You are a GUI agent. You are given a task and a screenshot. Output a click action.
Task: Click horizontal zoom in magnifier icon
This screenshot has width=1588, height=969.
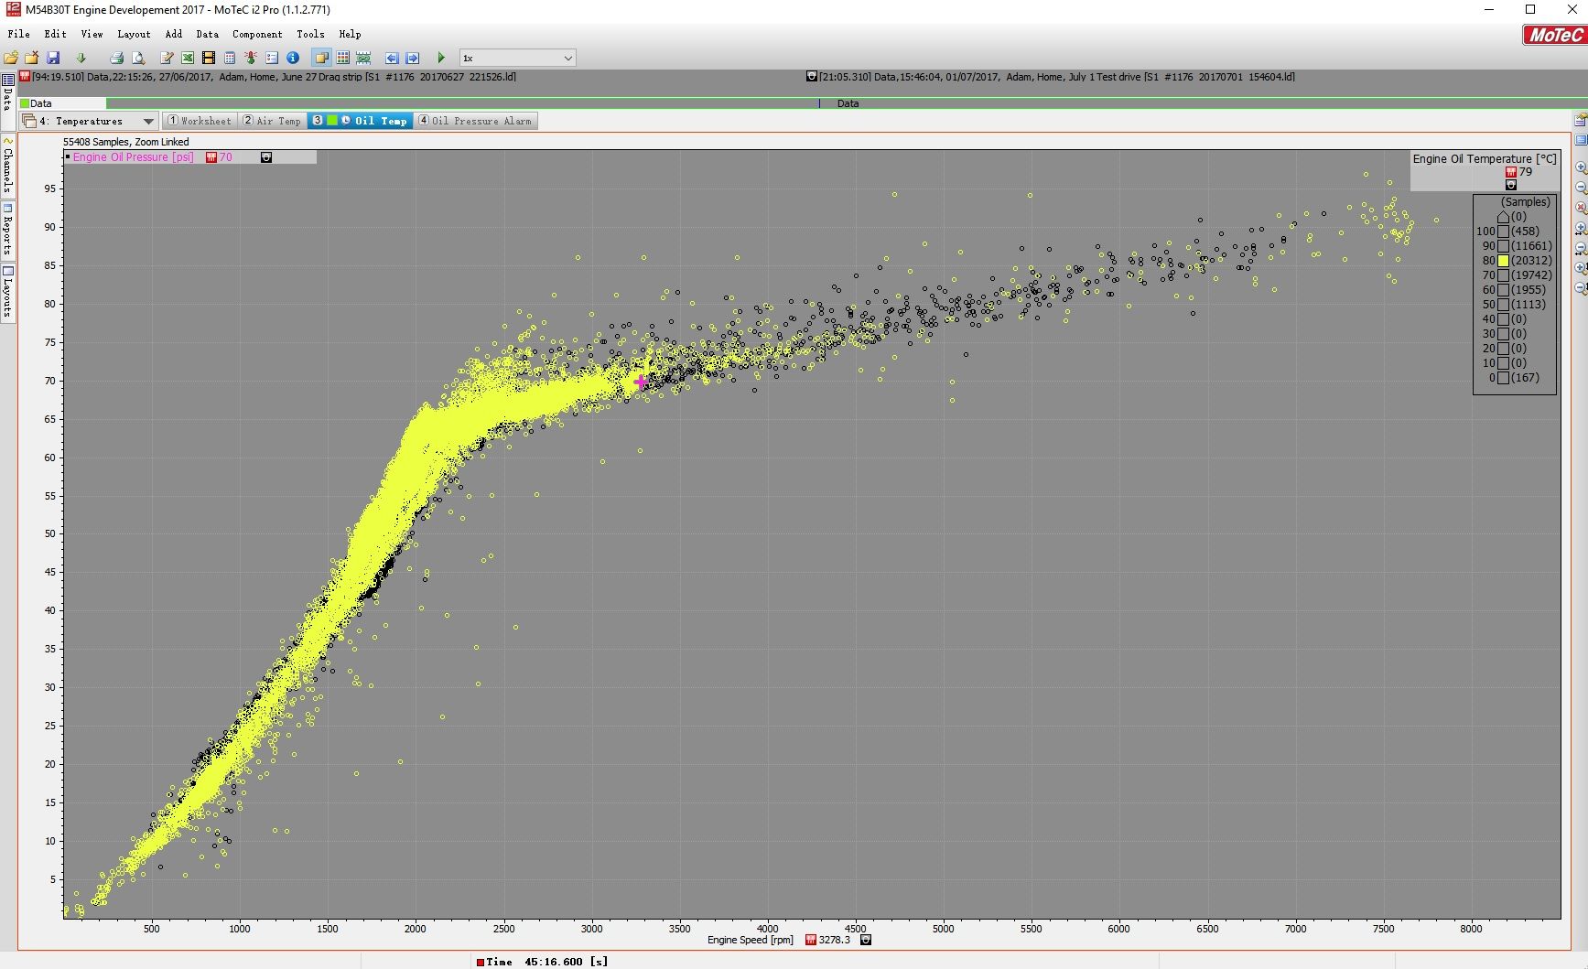(x=1581, y=229)
